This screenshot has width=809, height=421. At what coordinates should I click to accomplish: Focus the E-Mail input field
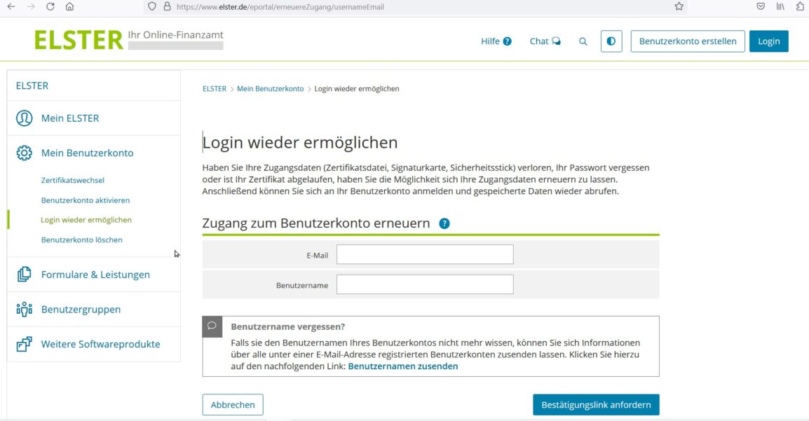[425, 254]
